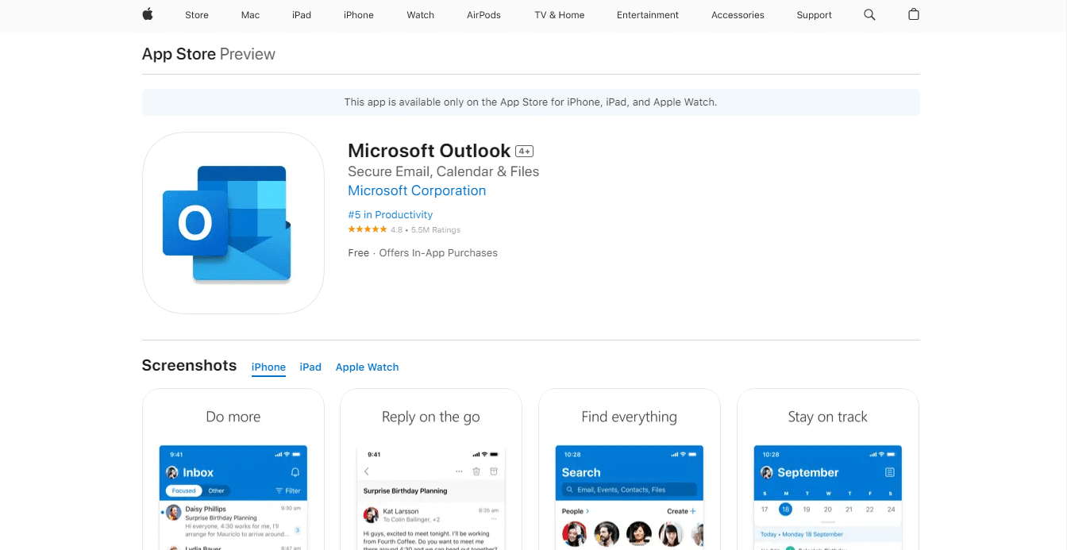Image resolution: width=1067 pixels, height=550 pixels.
Task: Select Focused toggle in Inbox screenshot
Action: coord(184,490)
